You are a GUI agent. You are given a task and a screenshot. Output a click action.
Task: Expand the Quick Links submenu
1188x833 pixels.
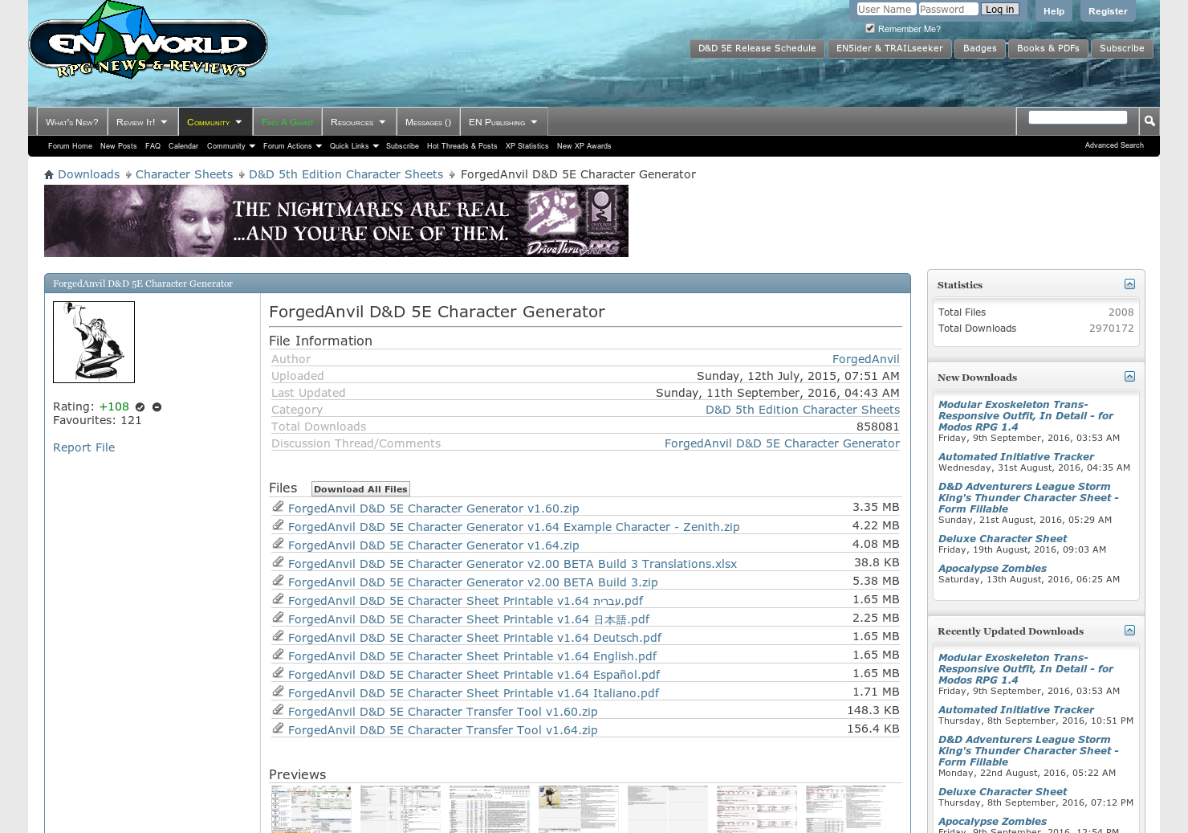pos(354,146)
